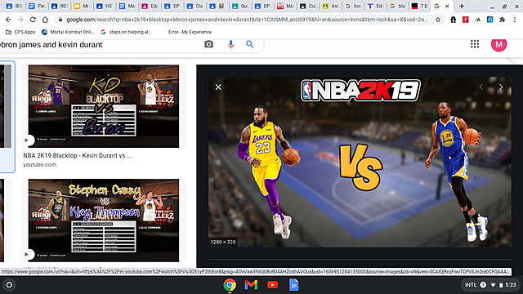The width and height of the screenshot is (523, 294).
Task: Open the status tray clock 5:23
Action: coord(511,285)
